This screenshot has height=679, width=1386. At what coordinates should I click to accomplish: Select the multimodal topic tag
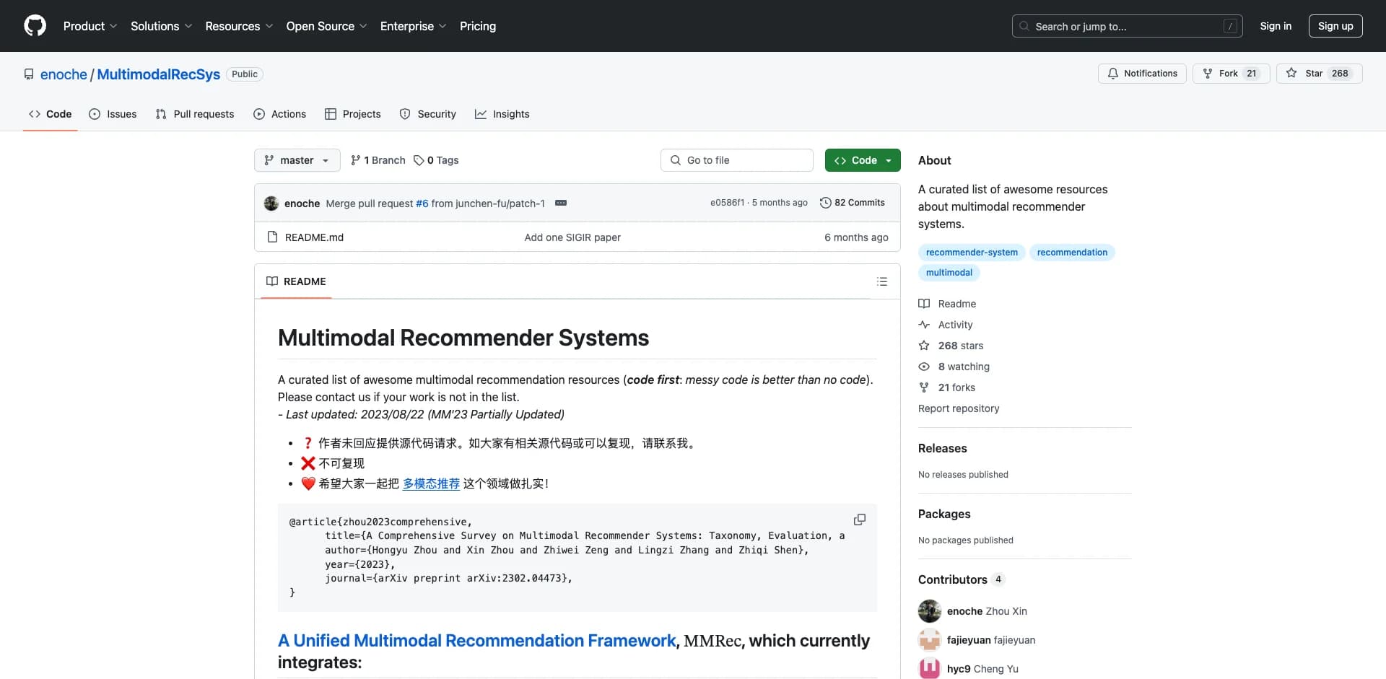(x=949, y=273)
